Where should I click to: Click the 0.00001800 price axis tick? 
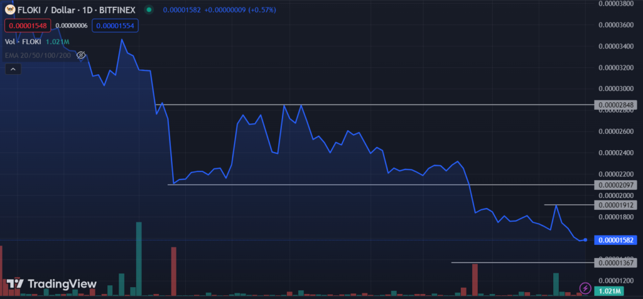[x=616, y=217]
